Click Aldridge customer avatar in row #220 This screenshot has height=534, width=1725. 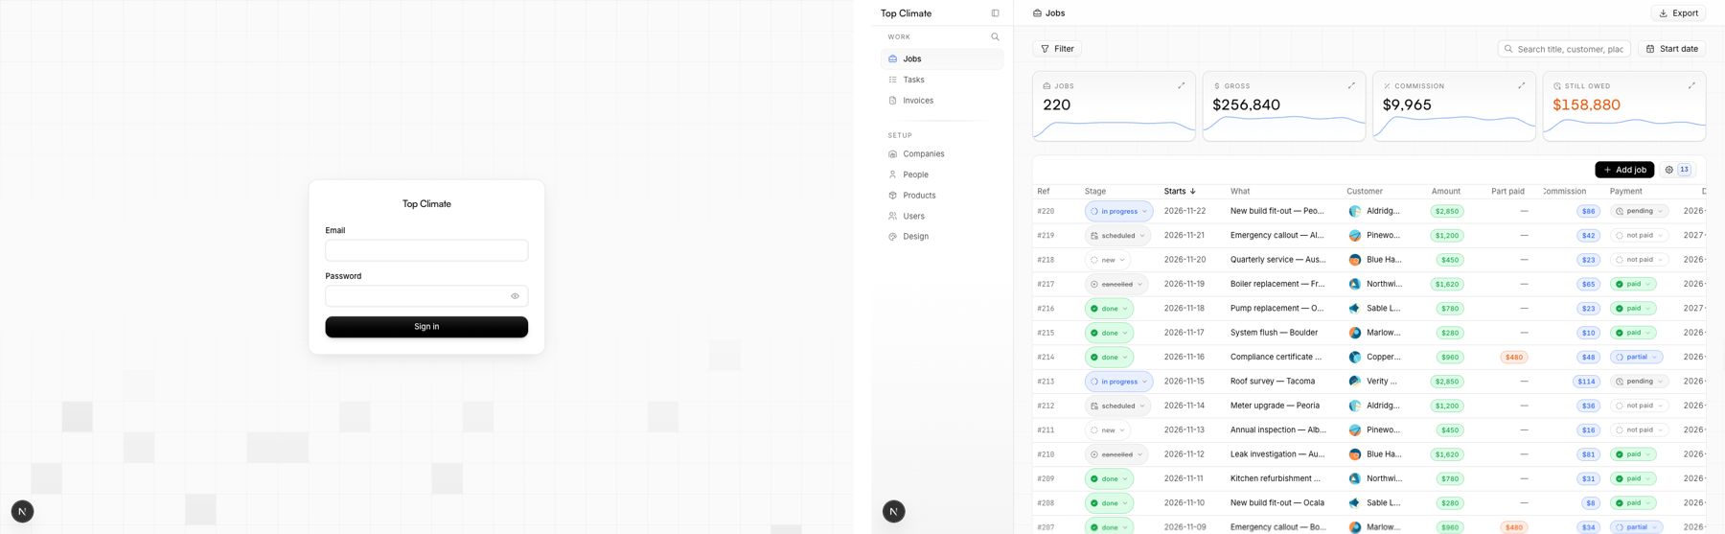pos(1355,211)
